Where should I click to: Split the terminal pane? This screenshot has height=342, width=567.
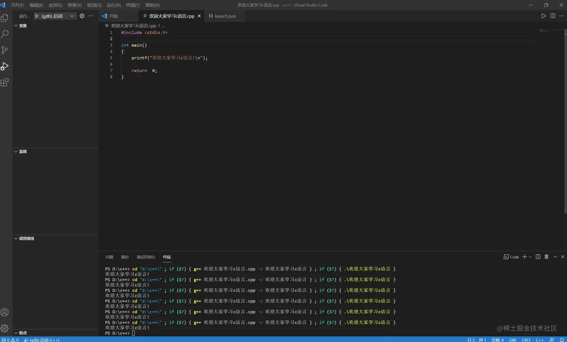(x=538, y=257)
